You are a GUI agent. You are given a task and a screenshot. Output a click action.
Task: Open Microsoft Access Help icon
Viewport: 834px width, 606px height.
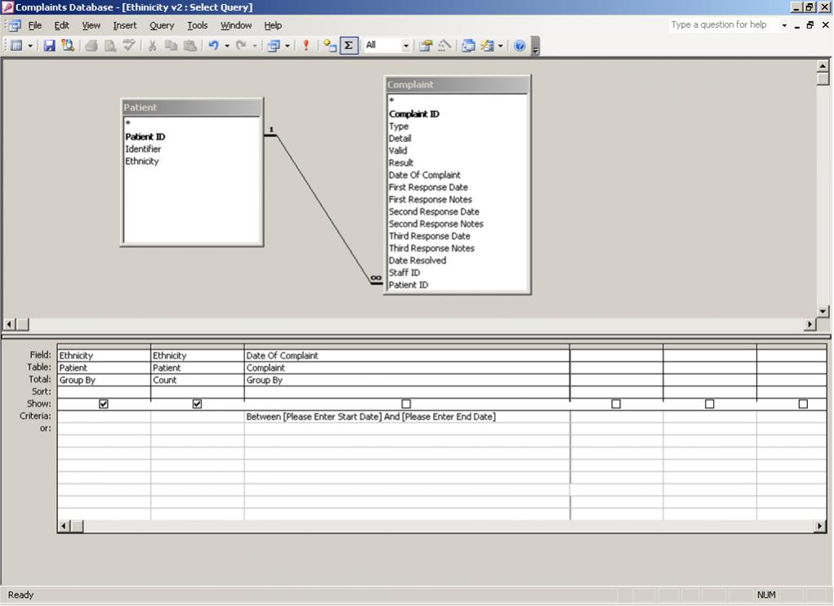click(x=520, y=46)
